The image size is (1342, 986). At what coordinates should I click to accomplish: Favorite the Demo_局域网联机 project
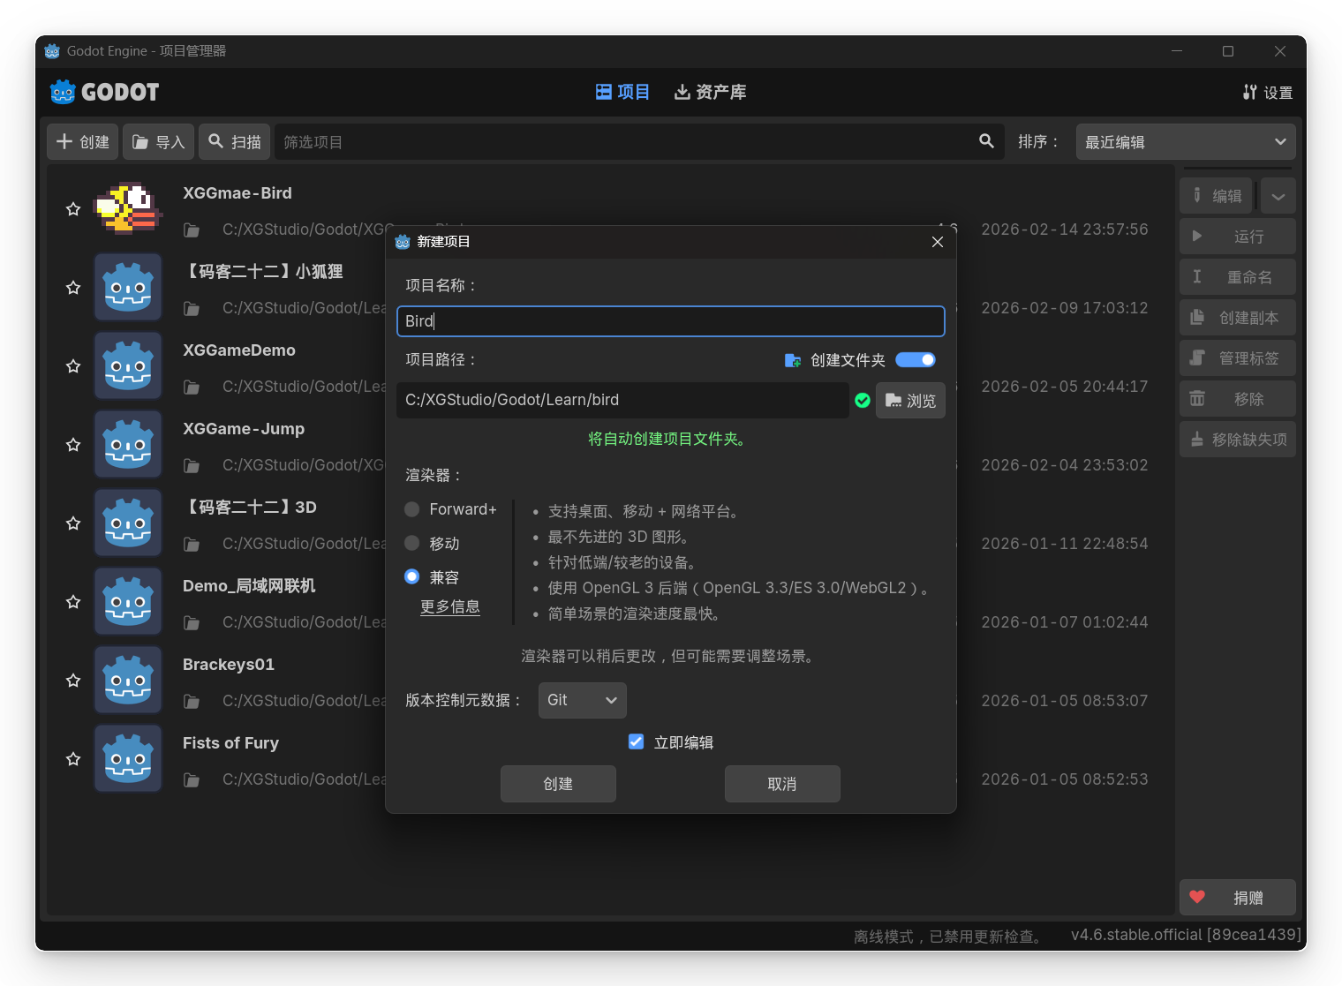tap(73, 602)
